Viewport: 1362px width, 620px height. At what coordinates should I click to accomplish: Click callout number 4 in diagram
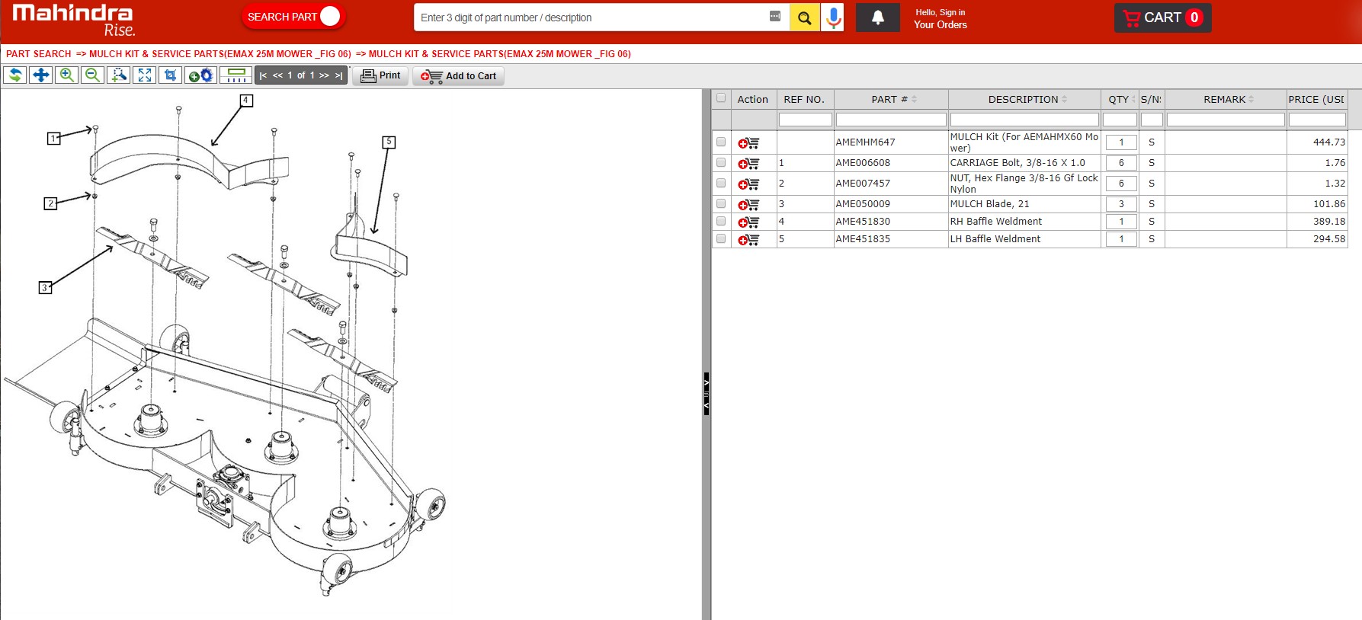click(x=245, y=101)
